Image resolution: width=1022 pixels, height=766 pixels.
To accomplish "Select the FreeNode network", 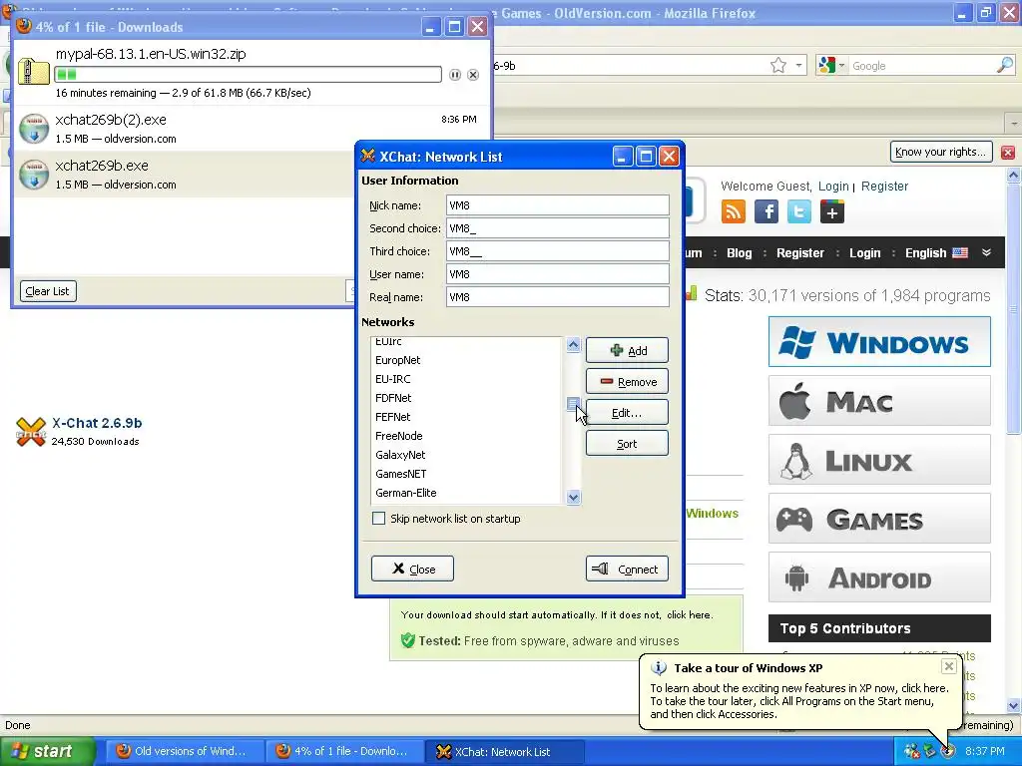I will (467, 436).
